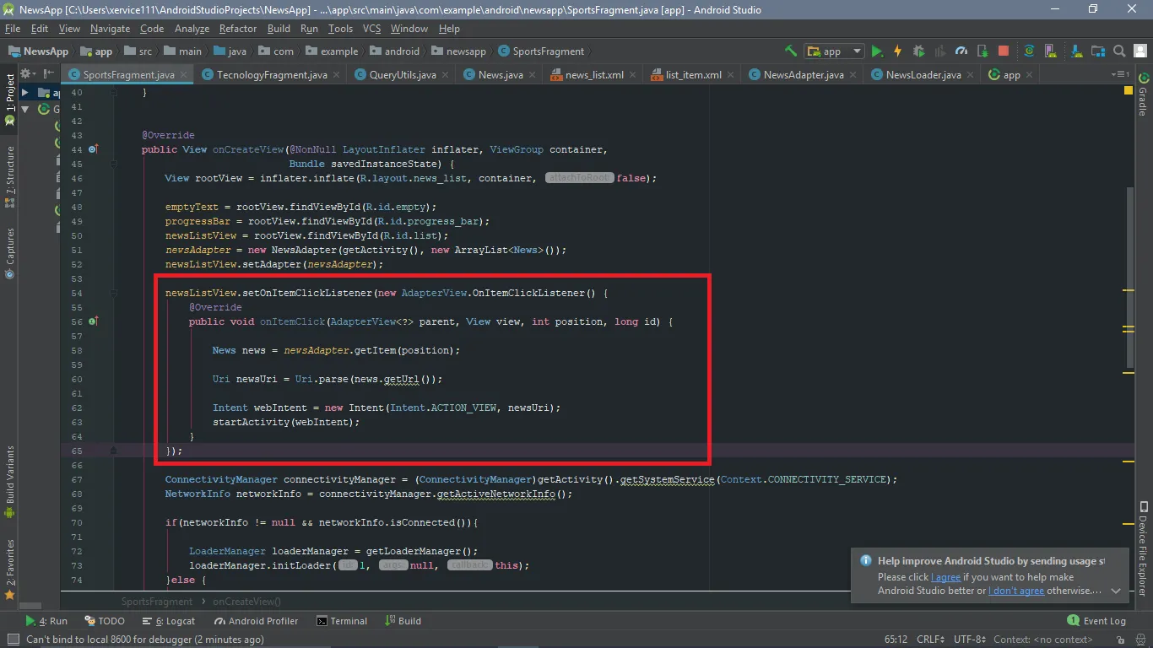1153x648 pixels.
Task: Click the Make Project hammer icon
Action: point(790,51)
